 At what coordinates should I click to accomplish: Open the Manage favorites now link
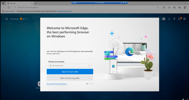tap(64, 11)
